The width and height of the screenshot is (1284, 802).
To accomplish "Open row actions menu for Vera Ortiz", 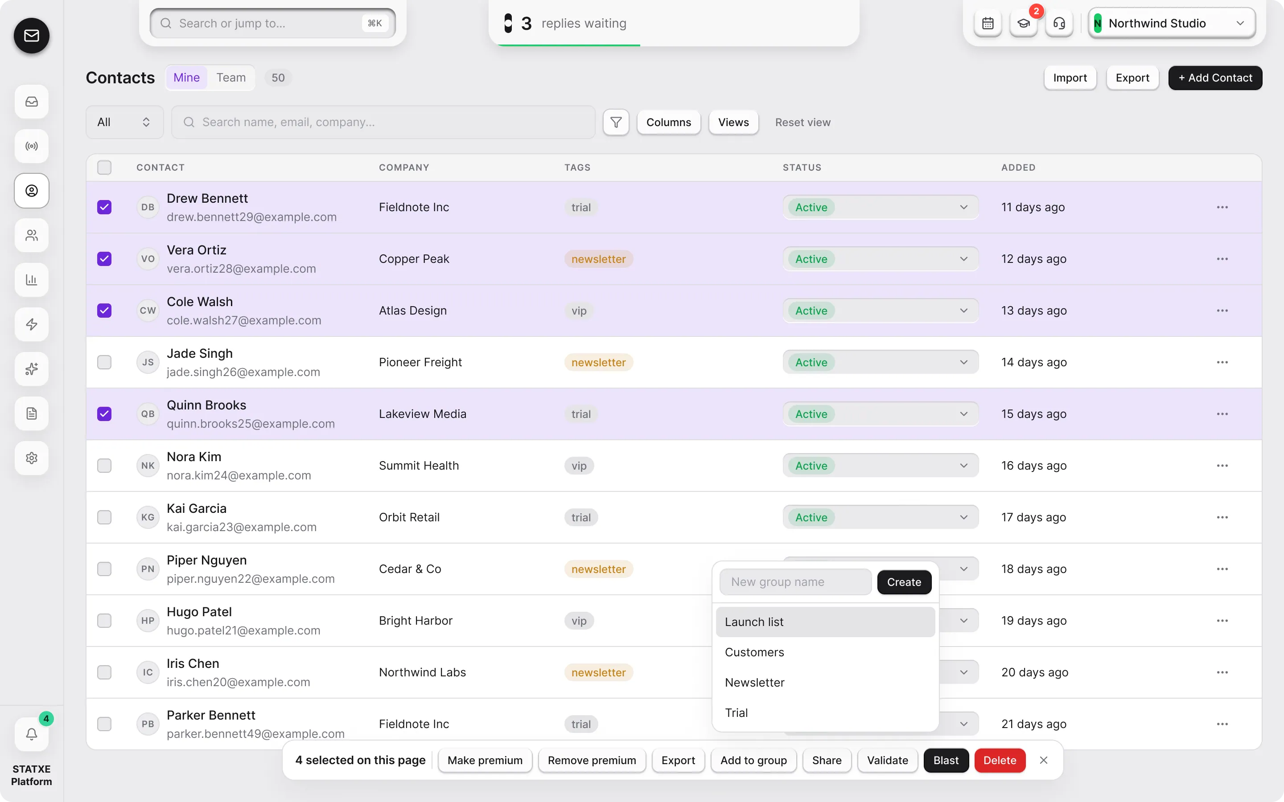I will 1222,259.
